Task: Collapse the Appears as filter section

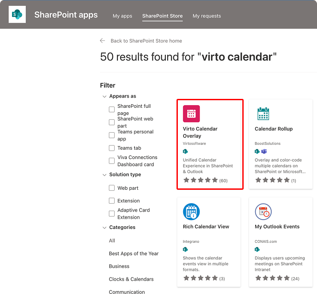Action: point(104,97)
